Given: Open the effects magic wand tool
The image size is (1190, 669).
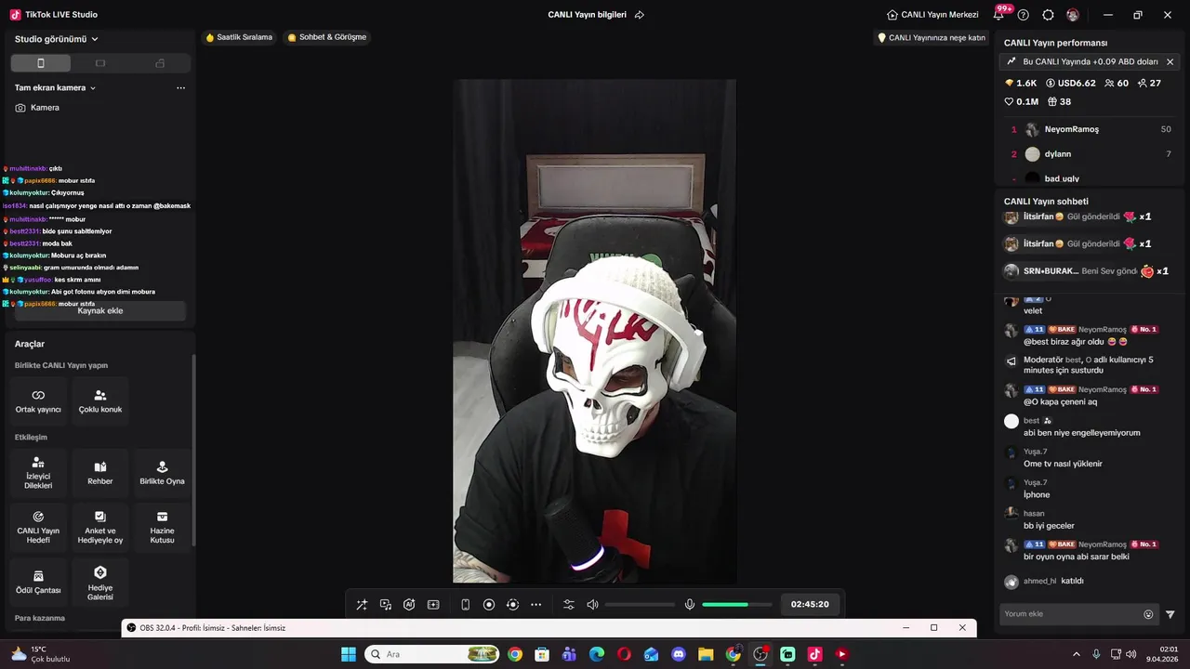Looking at the screenshot, I should [362, 605].
